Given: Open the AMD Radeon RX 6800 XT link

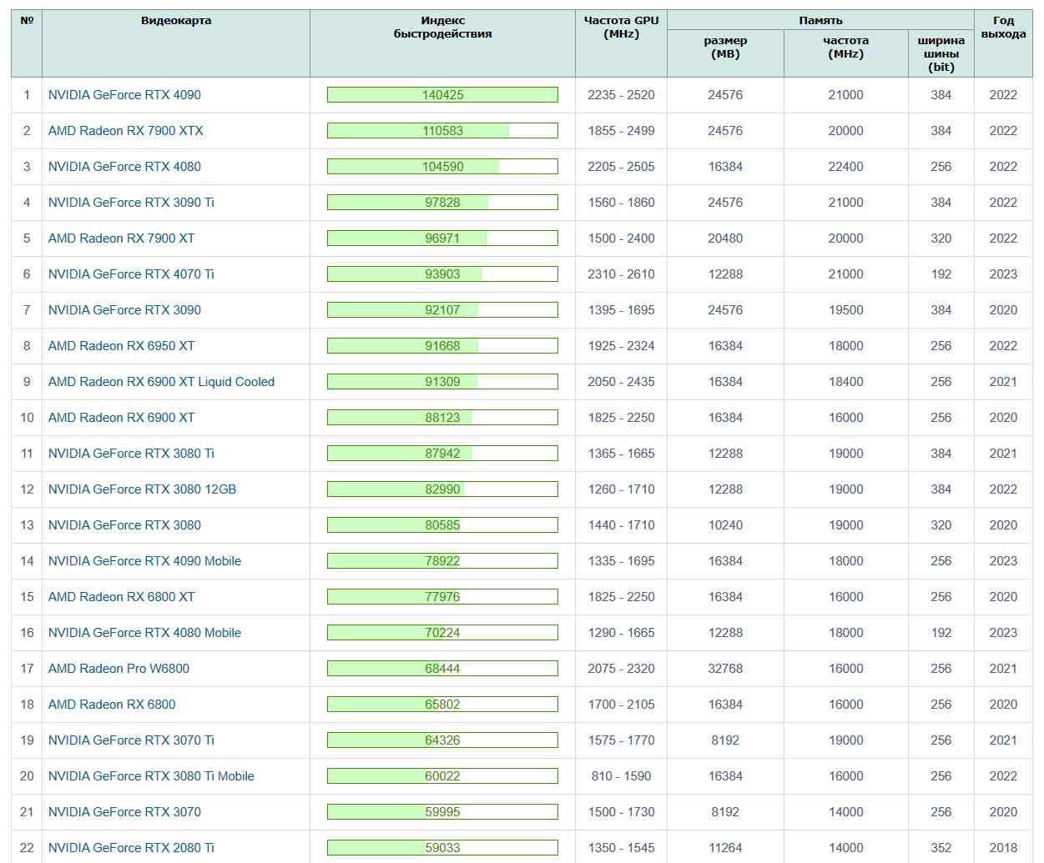Looking at the screenshot, I should 122,597.
